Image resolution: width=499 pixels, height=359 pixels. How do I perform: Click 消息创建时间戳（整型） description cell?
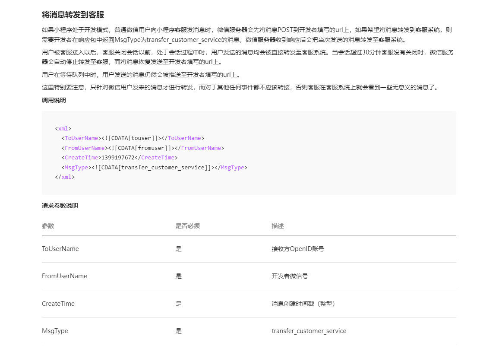click(303, 304)
